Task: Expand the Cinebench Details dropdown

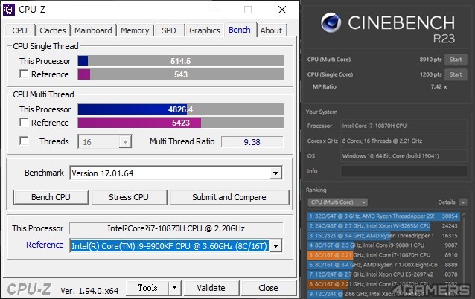Action: (462, 202)
